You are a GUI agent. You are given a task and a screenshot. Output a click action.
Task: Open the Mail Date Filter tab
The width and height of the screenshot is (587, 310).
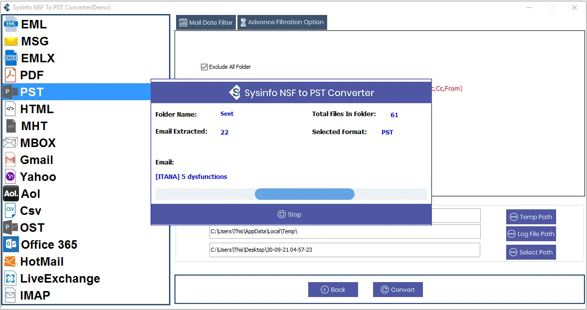click(205, 22)
